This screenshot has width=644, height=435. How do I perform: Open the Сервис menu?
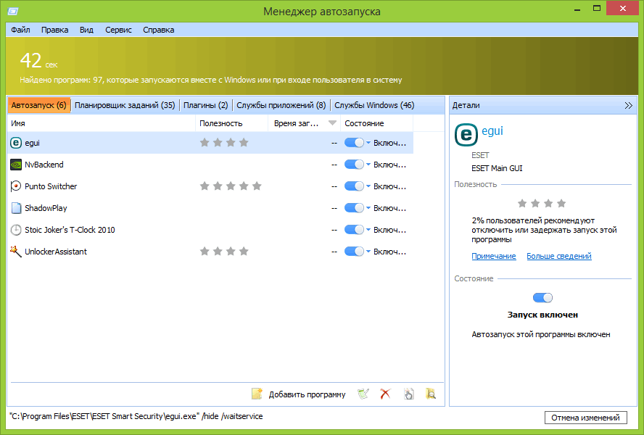pyautogui.click(x=118, y=30)
